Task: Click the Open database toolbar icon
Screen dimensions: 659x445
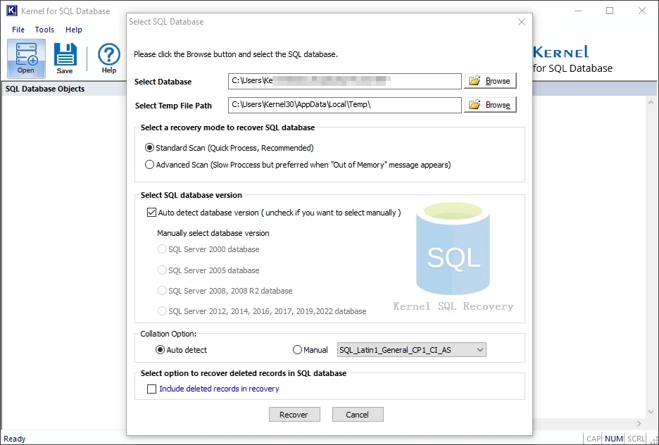Action: coord(26,58)
